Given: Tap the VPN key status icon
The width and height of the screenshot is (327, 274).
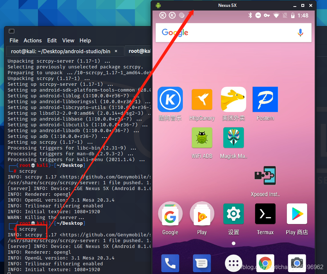Looking at the screenshot, I should pos(267,15).
